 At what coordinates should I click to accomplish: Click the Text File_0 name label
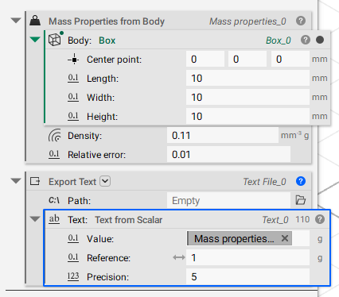click(265, 182)
